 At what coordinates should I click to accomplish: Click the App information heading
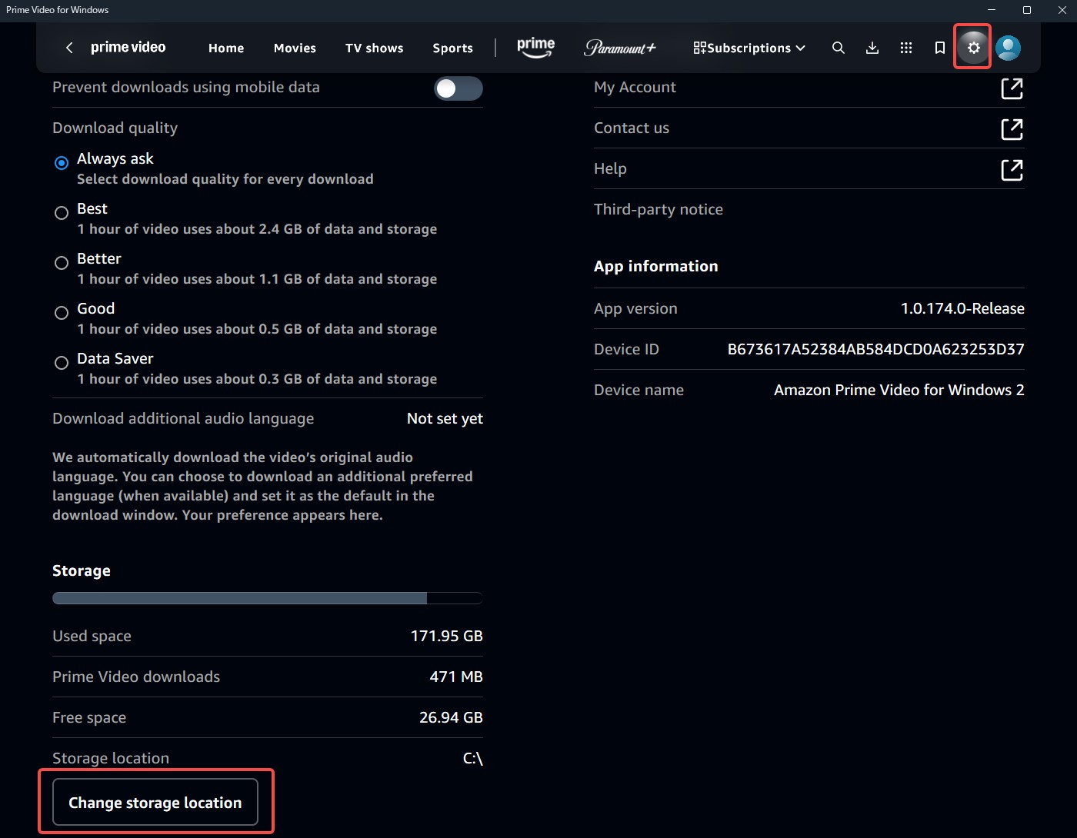(656, 266)
